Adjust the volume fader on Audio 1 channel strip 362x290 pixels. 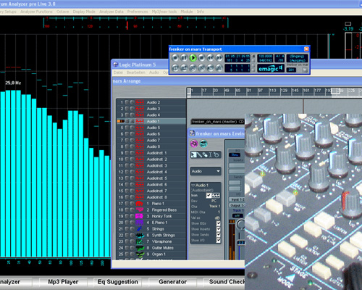[240, 243]
